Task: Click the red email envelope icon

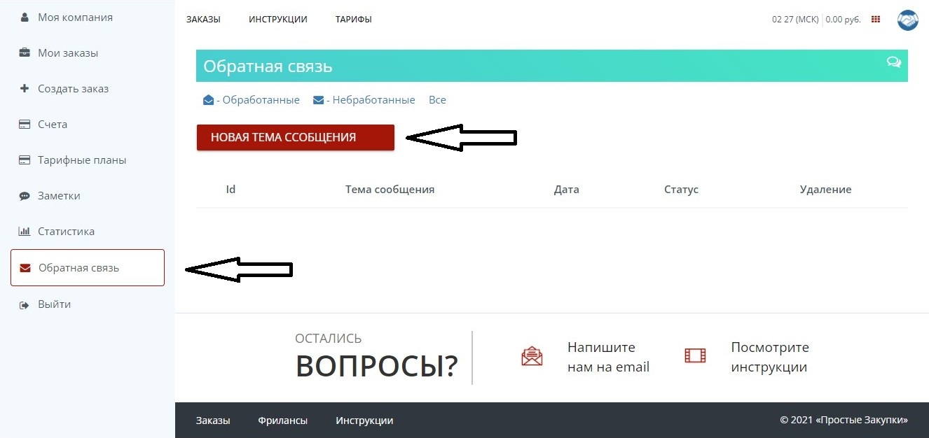Action: [532, 356]
